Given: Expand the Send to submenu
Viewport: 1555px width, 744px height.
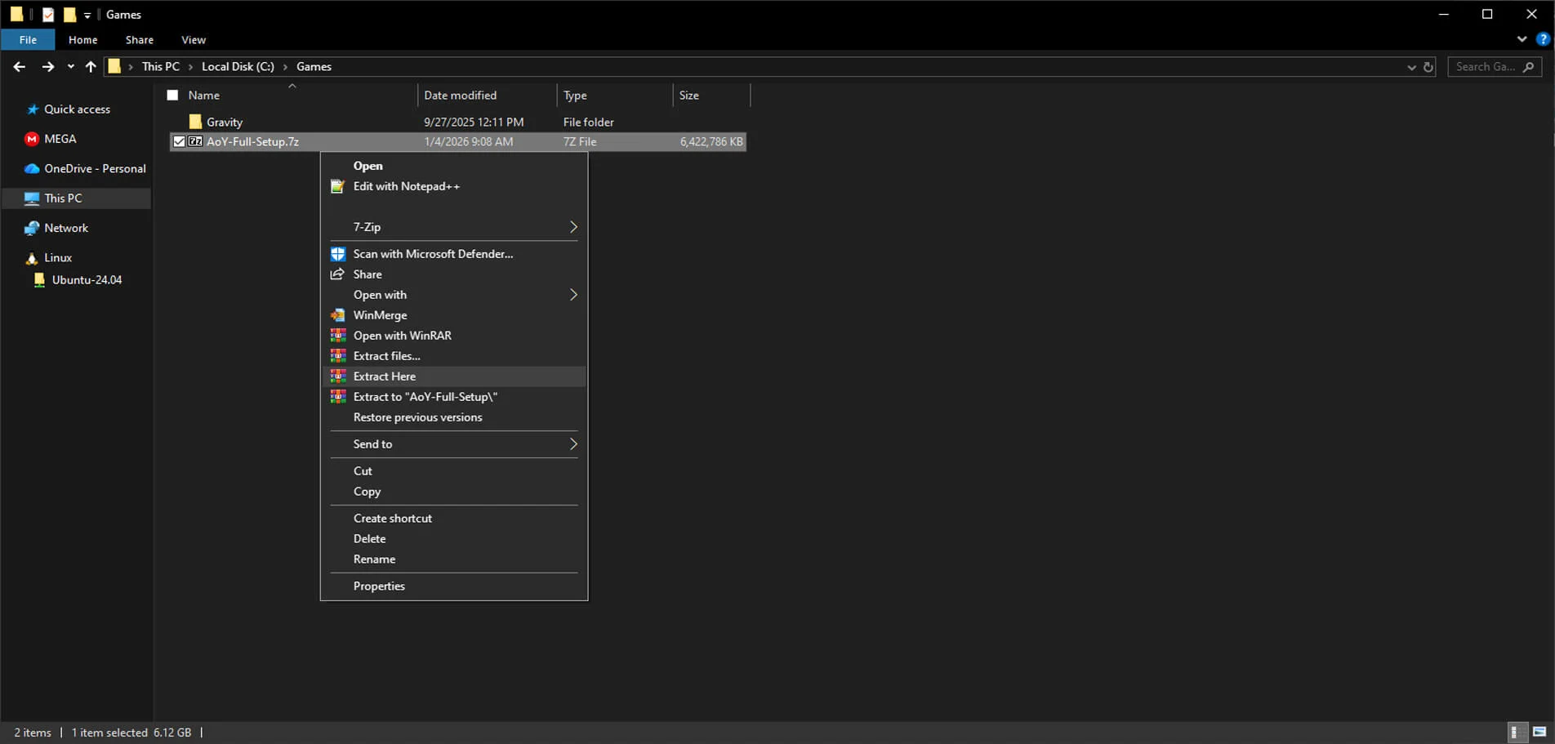Looking at the screenshot, I should (x=453, y=443).
